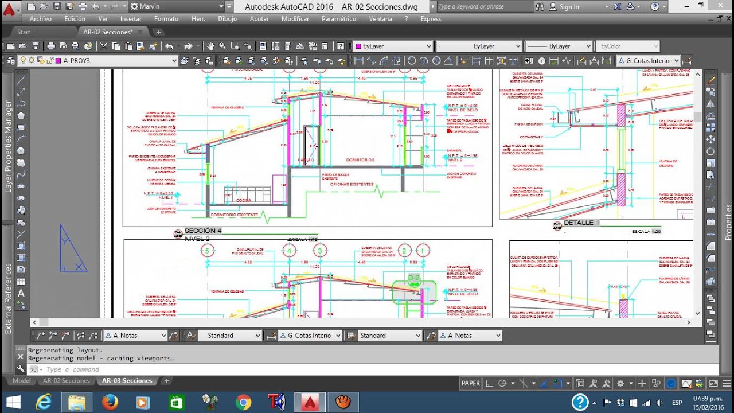Switch to the AR-02 Secciones layout tab
Image resolution: width=734 pixels, height=413 pixels.
pos(67,381)
